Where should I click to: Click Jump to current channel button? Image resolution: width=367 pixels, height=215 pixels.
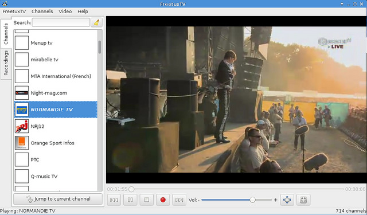pyautogui.click(x=58, y=199)
